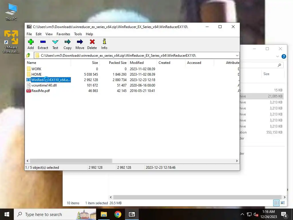Sort by the Name column header

[x=48, y=63]
